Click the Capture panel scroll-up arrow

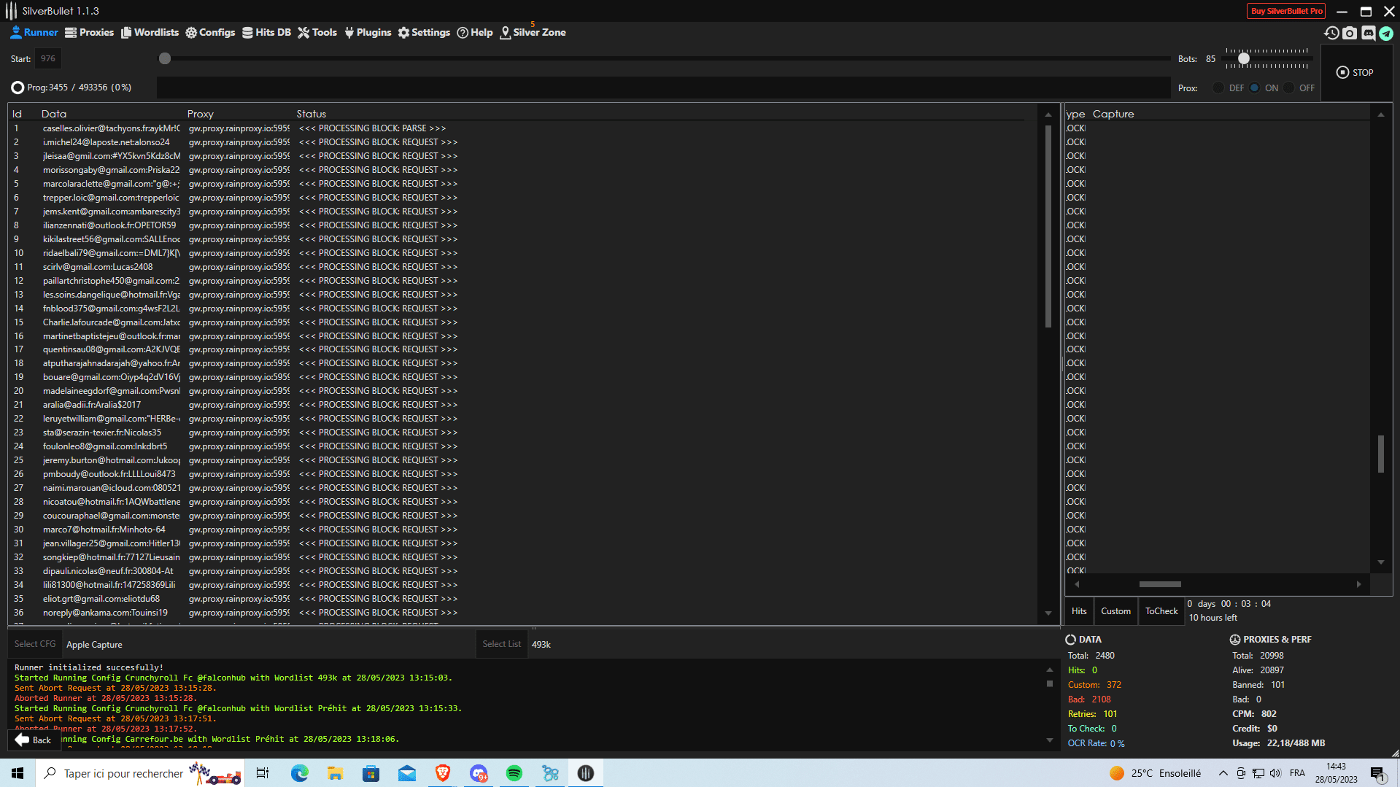click(x=1381, y=115)
